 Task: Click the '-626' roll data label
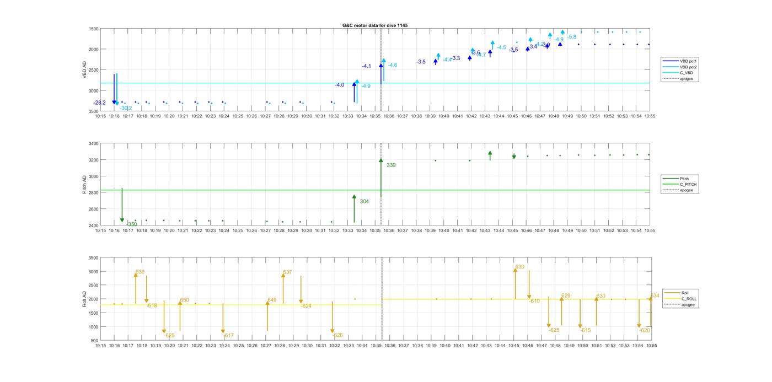point(337,335)
